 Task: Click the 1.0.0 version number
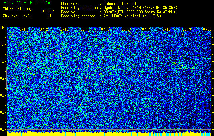click(x=46, y=3)
